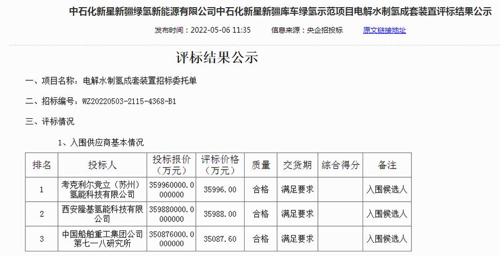Select bidder 中国船舶重工集团公司第七一八研究所

point(103,239)
